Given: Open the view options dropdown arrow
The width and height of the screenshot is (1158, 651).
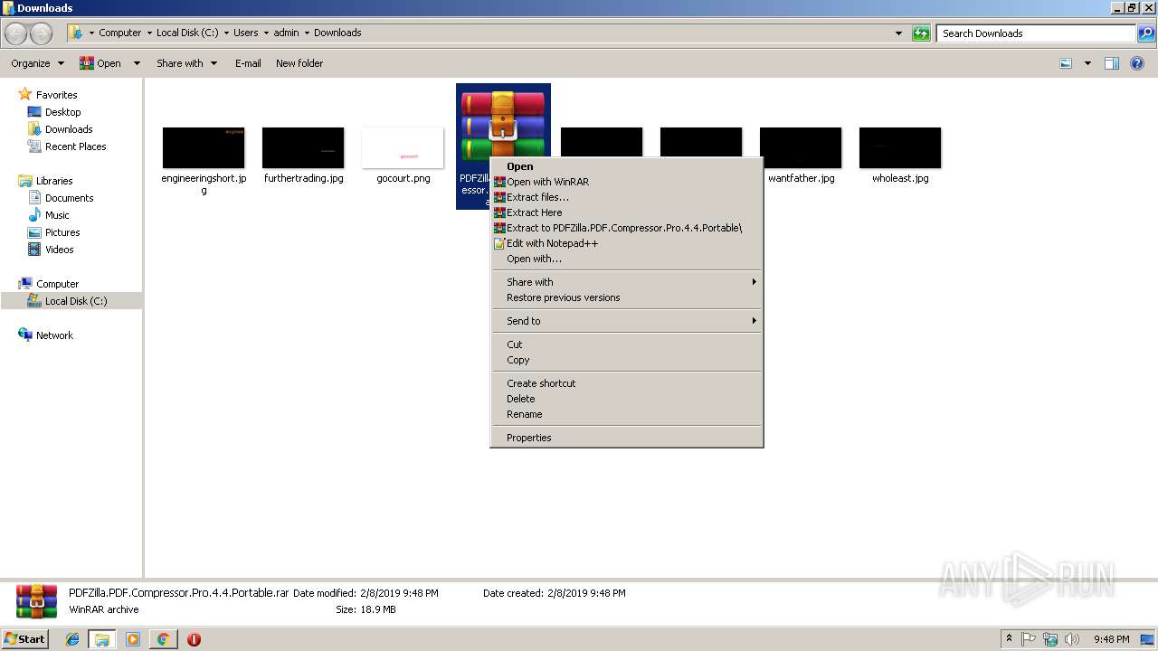Looking at the screenshot, I should (x=1087, y=63).
